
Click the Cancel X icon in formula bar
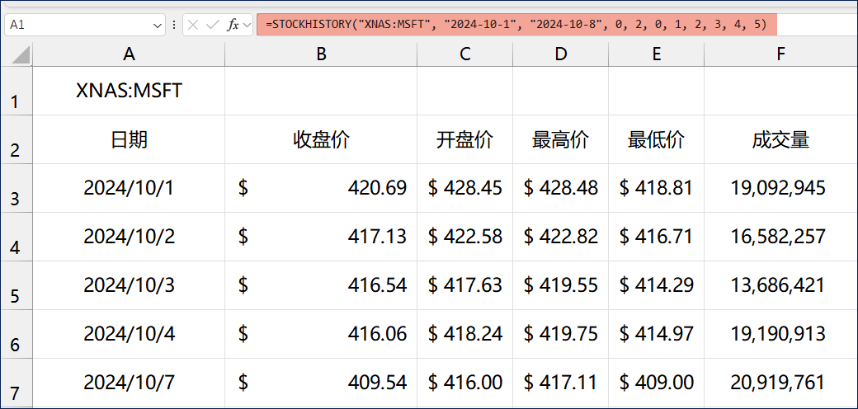[192, 26]
